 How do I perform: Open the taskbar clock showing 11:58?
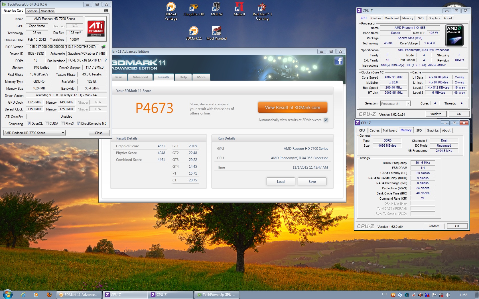463,295
